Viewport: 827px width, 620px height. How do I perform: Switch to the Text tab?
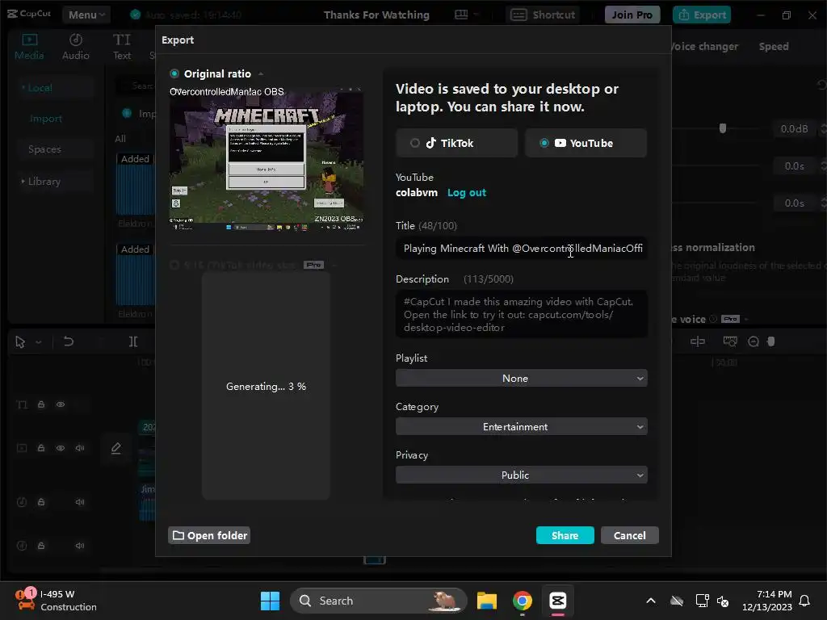pyautogui.click(x=122, y=46)
